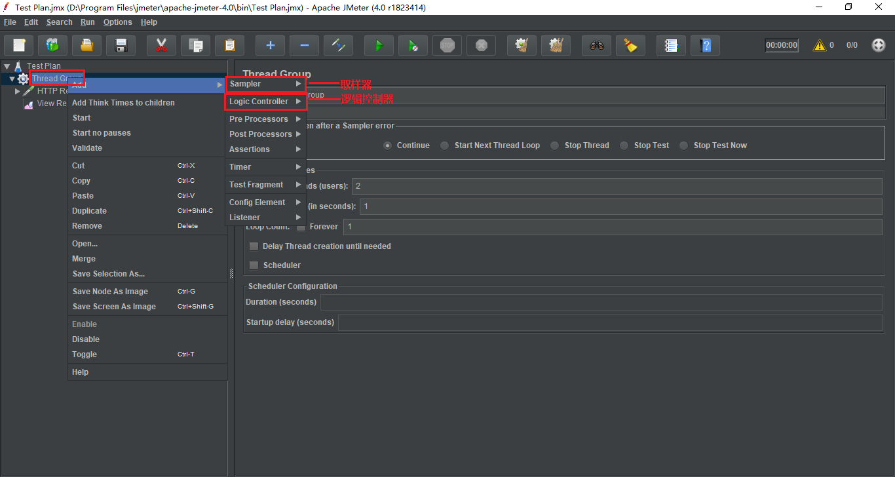Choose Add Think Times to children
895x477 pixels.
(x=147, y=103)
